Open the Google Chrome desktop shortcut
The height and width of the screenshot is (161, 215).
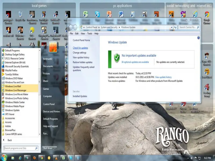(x=207, y=18)
